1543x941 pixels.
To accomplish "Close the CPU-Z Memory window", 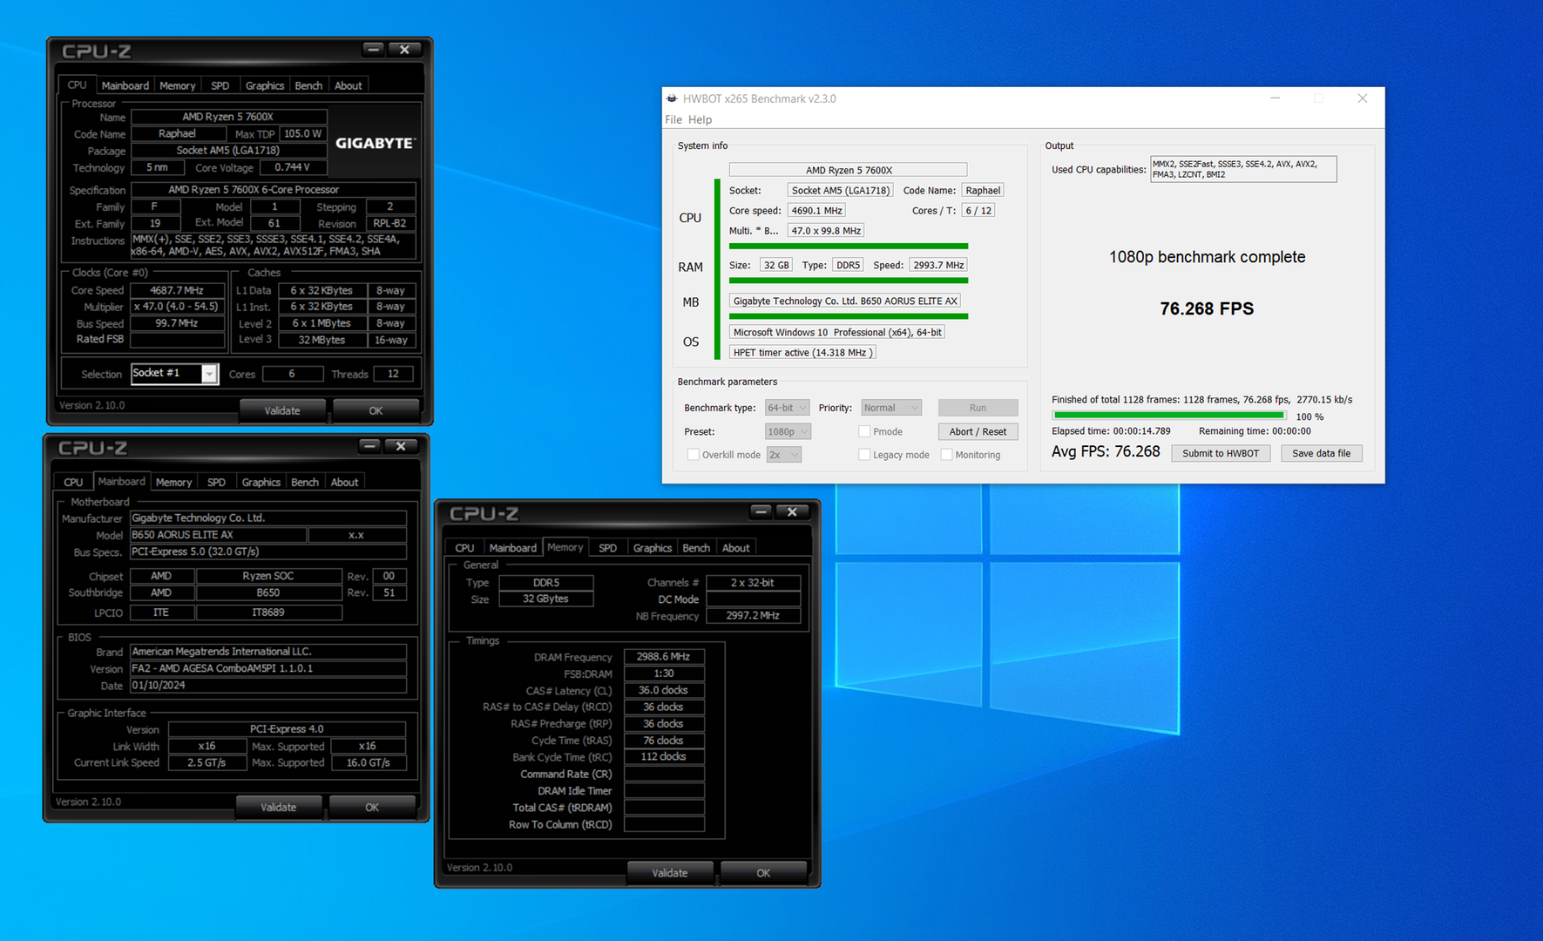I will (793, 511).
